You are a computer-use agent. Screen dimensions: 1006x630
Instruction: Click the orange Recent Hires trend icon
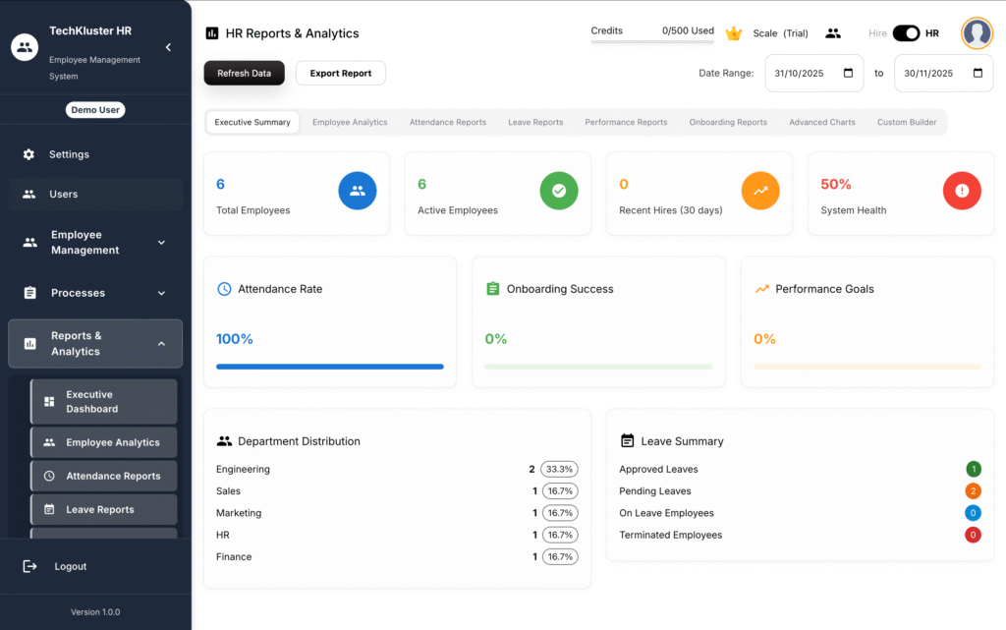pyautogui.click(x=760, y=191)
